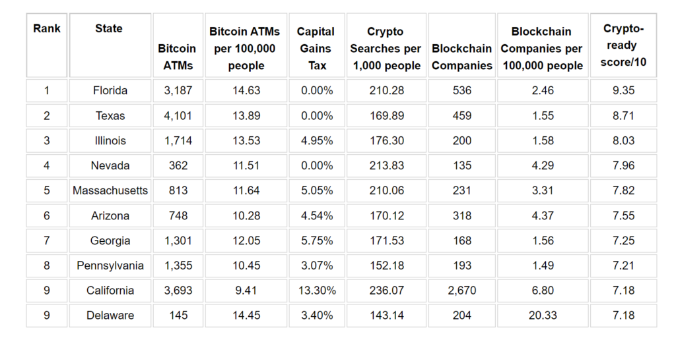Select the Arizona state cell
676x338 pixels.
[110, 215]
